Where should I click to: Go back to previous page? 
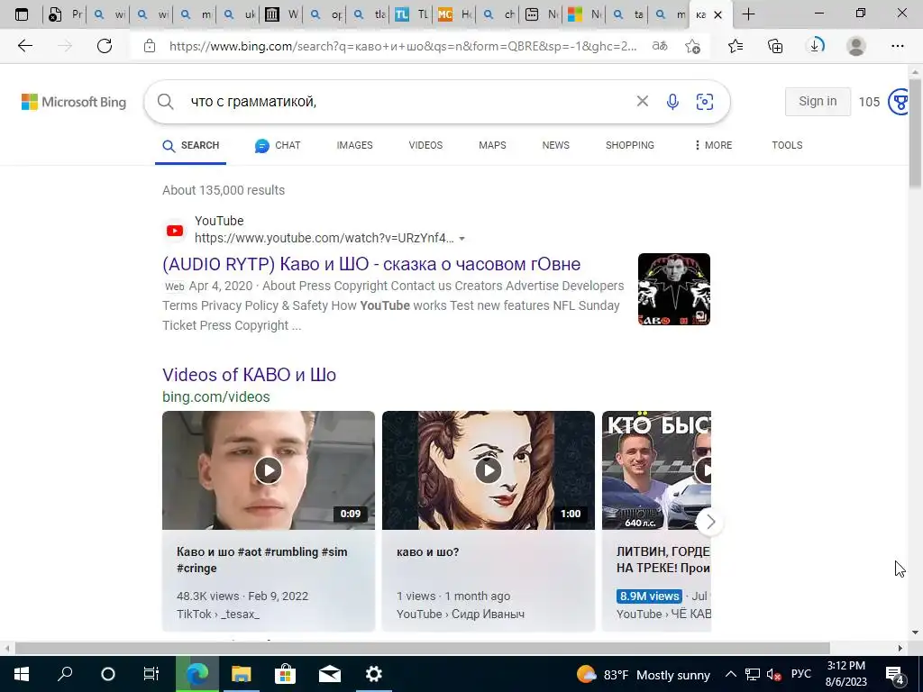coord(24,46)
